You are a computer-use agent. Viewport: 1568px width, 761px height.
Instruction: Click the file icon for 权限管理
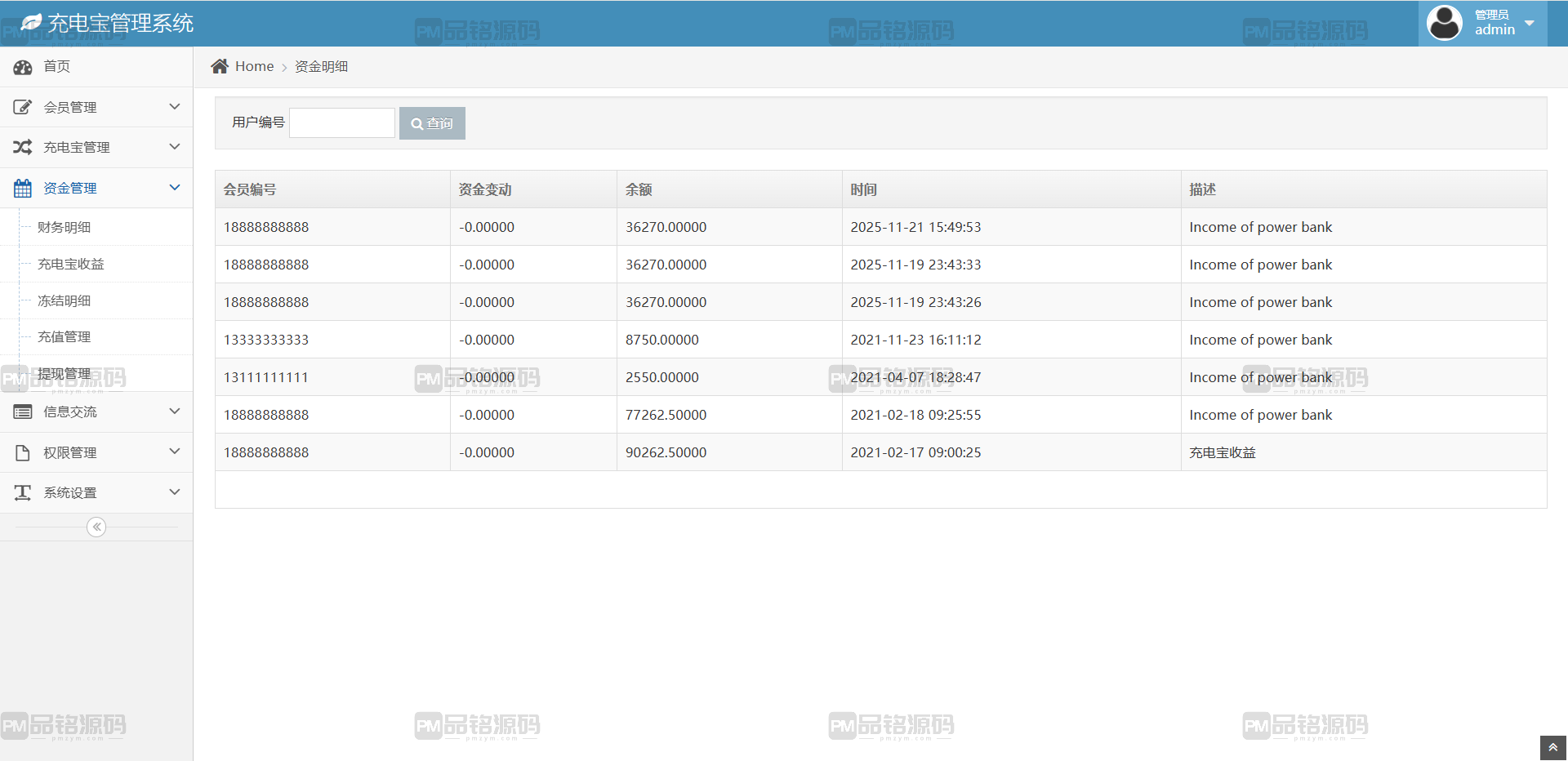click(x=23, y=452)
